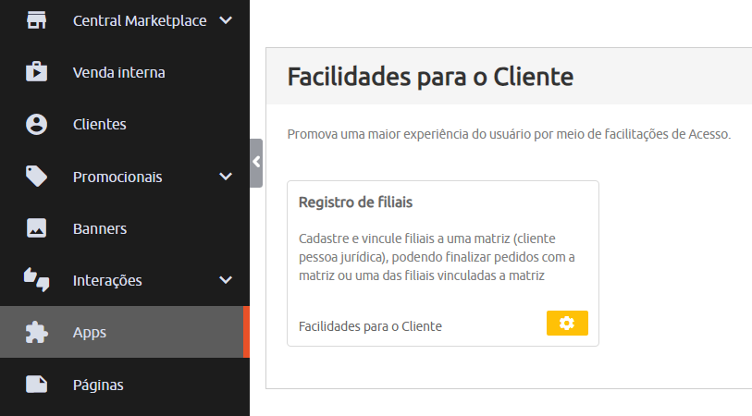The height and width of the screenshot is (416, 752).
Task: Click the 'Registro de filiais' card title
Action: click(x=355, y=202)
